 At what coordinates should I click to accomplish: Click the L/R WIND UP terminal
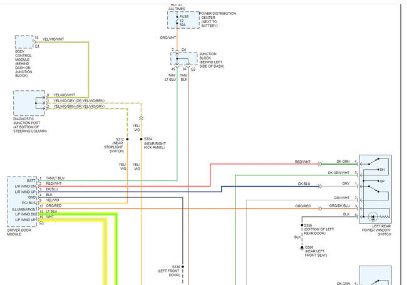pyautogui.click(x=25, y=192)
